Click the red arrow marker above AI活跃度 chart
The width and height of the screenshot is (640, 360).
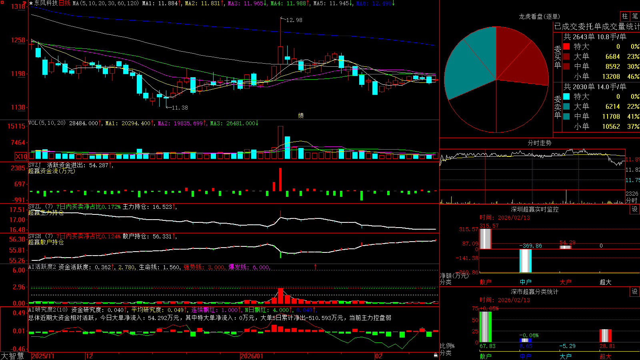coord(315,266)
